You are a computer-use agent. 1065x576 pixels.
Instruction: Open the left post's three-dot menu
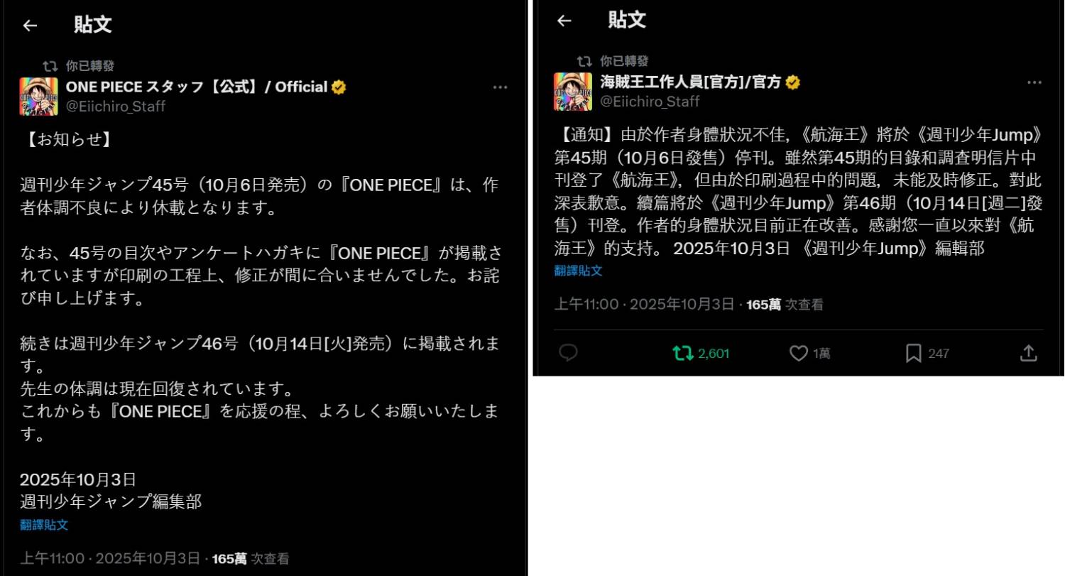pyautogui.click(x=500, y=87)
